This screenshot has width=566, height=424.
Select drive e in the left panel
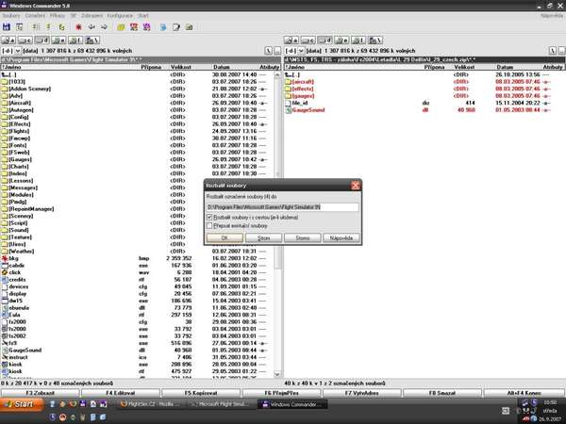click(58, 41)
